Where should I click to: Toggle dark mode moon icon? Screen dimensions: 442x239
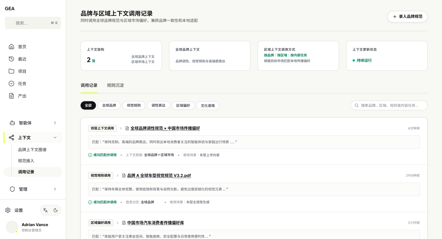click(56, 210)
